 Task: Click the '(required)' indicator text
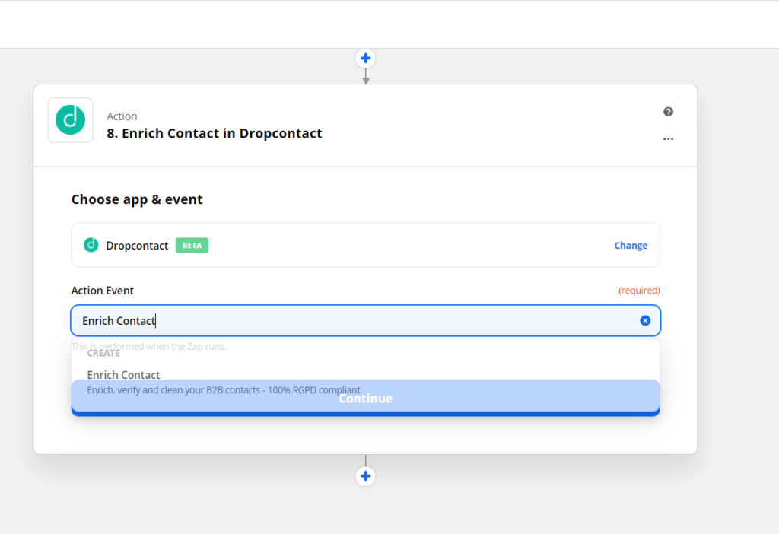[639, 290]
